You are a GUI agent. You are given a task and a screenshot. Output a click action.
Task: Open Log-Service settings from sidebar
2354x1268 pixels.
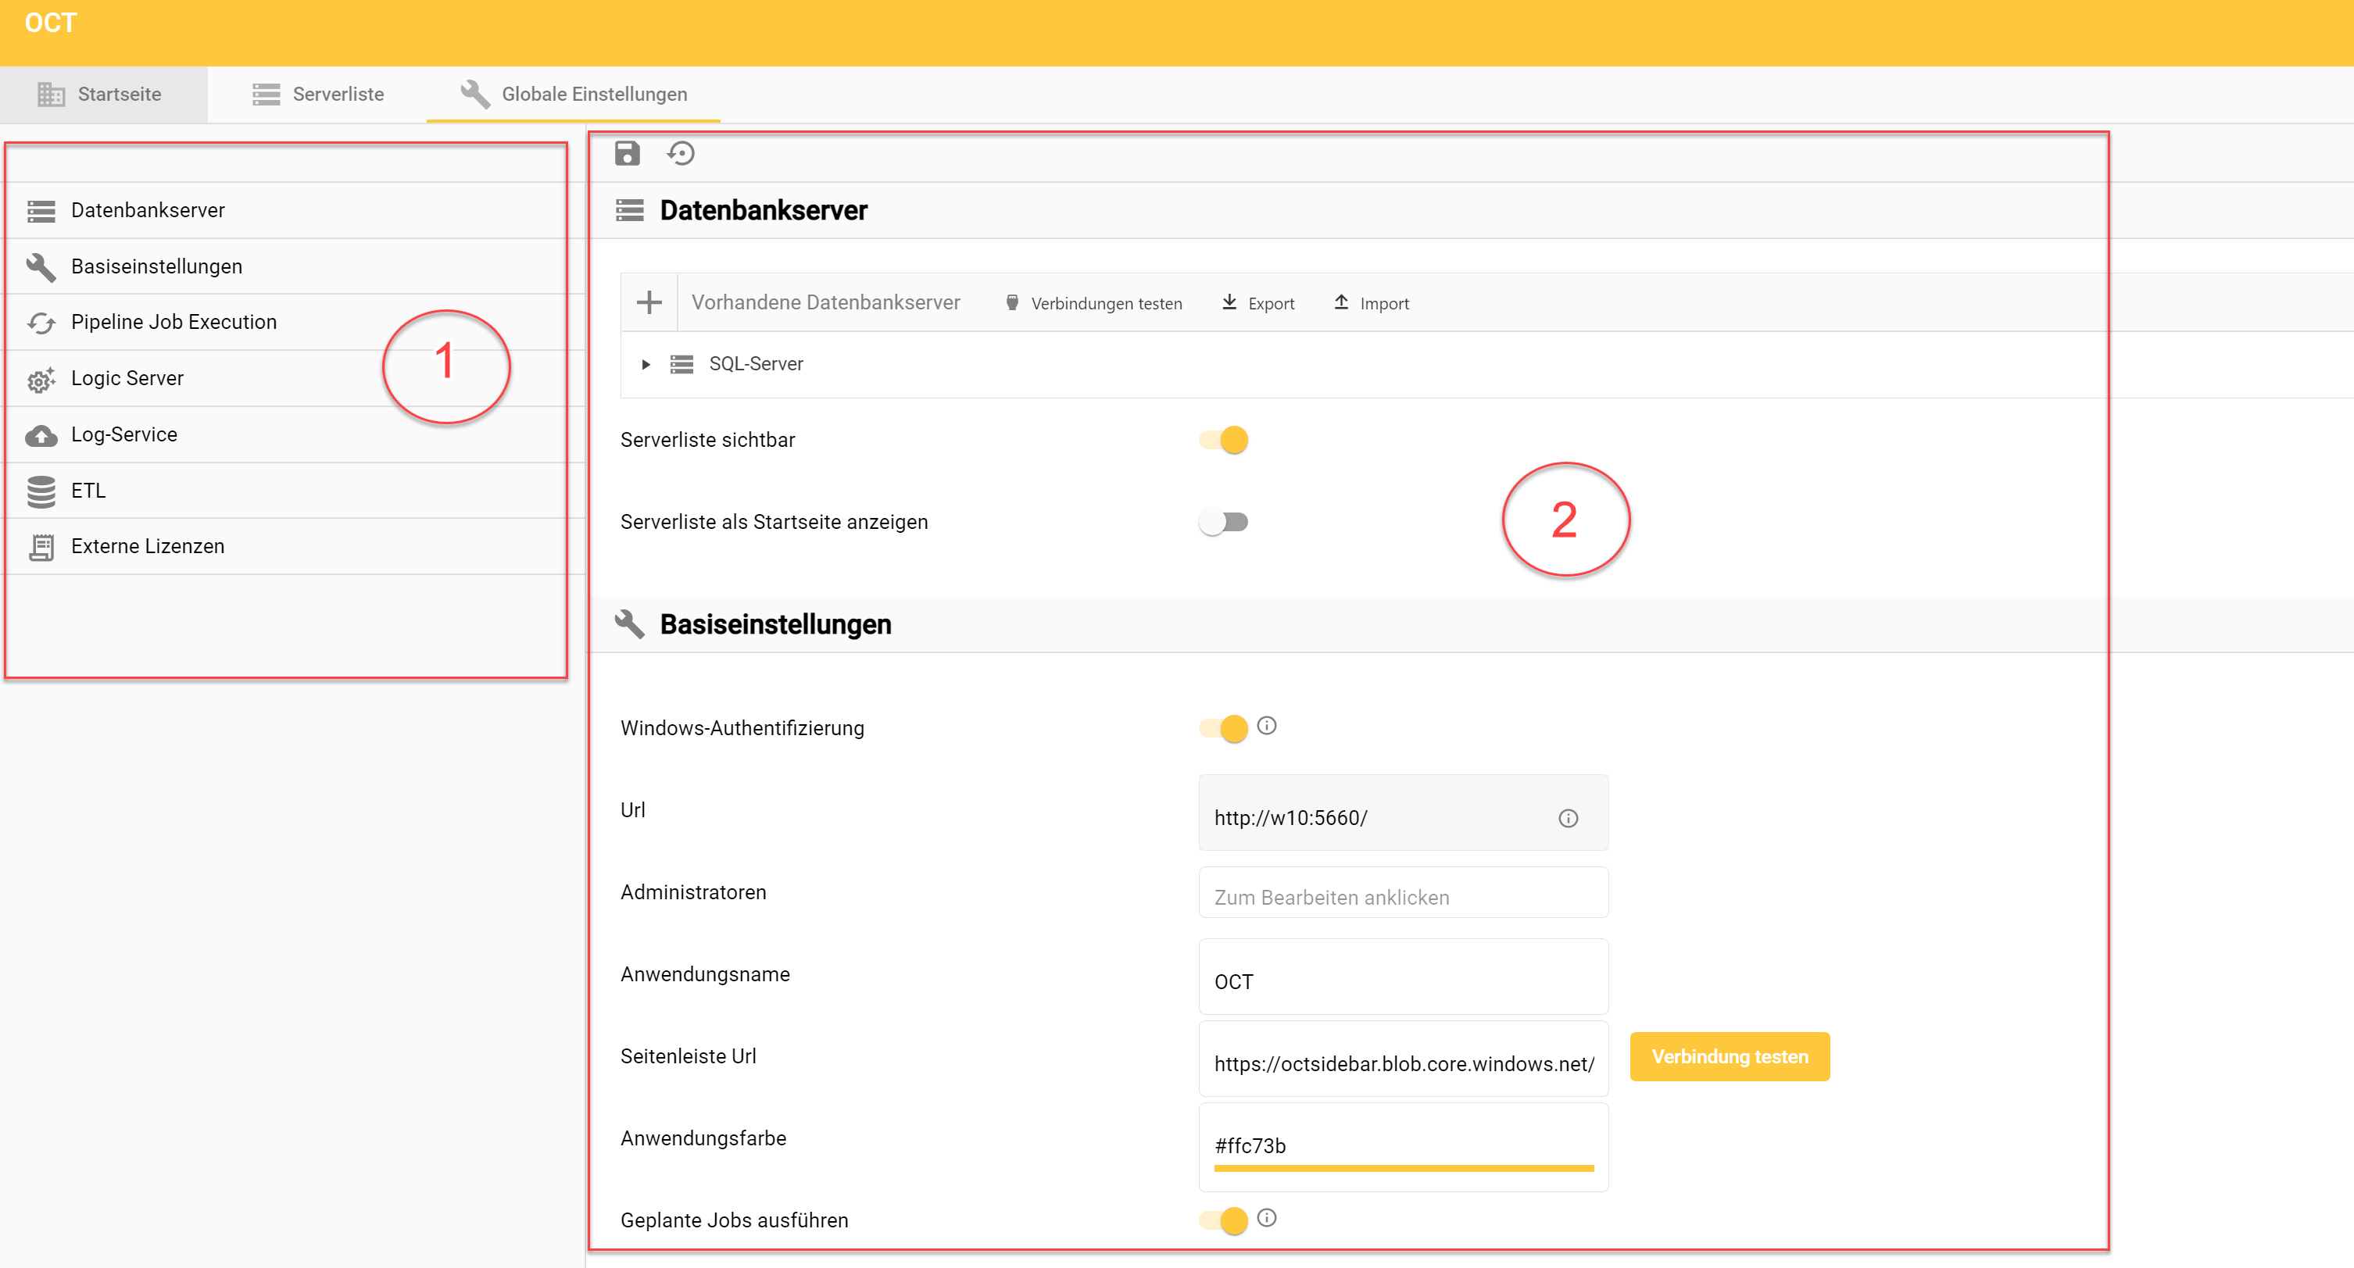[x=124, y=434]
